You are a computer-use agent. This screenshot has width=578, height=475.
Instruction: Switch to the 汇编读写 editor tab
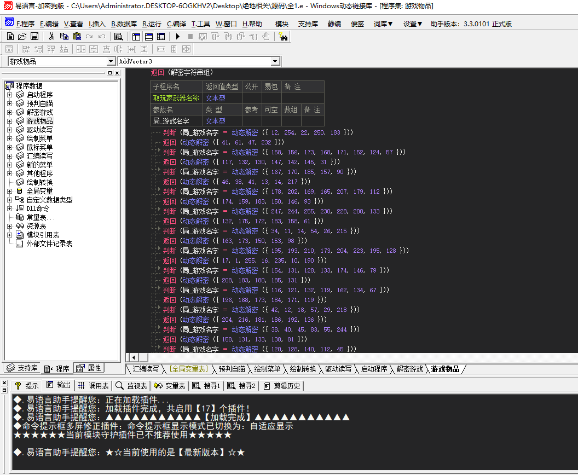point(146,369)
